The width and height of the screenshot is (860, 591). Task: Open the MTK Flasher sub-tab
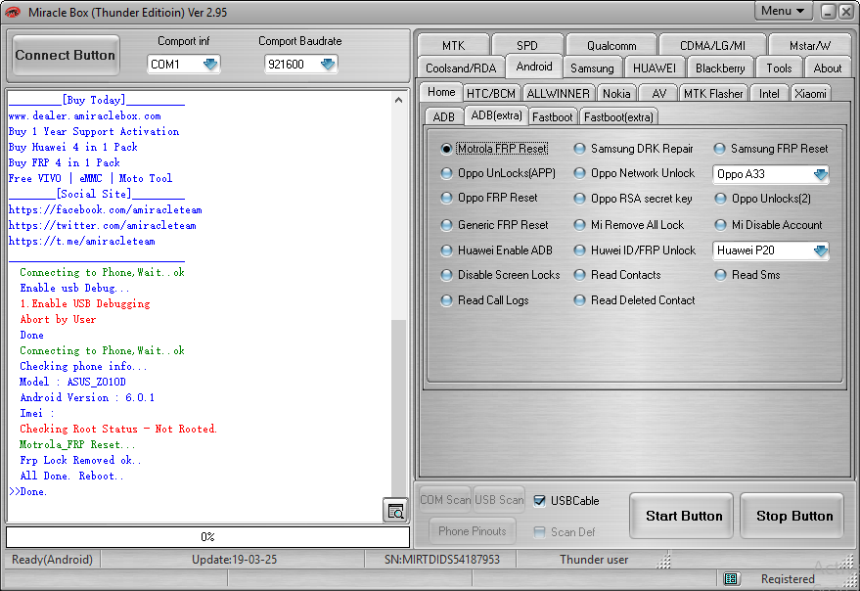pos(713,94)
